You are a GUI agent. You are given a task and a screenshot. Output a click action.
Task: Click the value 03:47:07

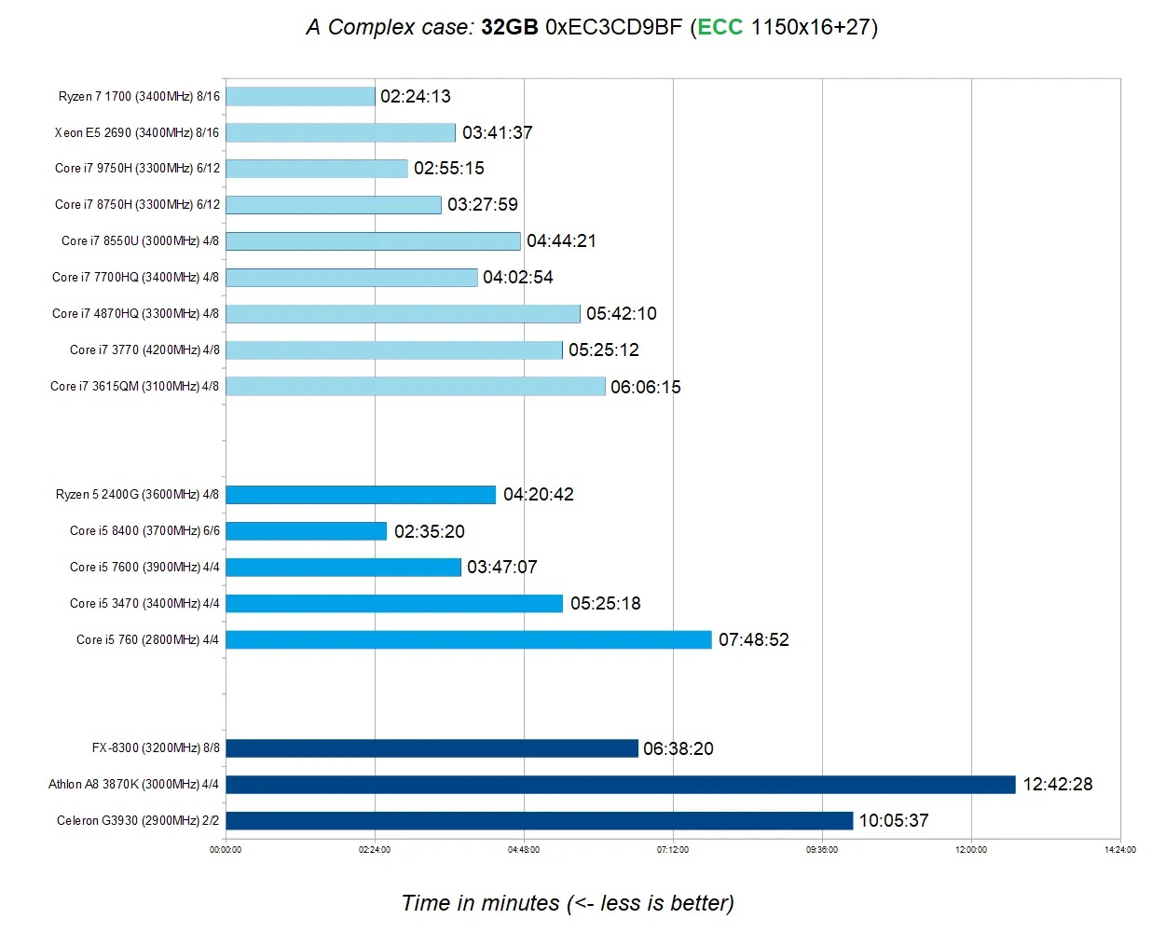502,568
